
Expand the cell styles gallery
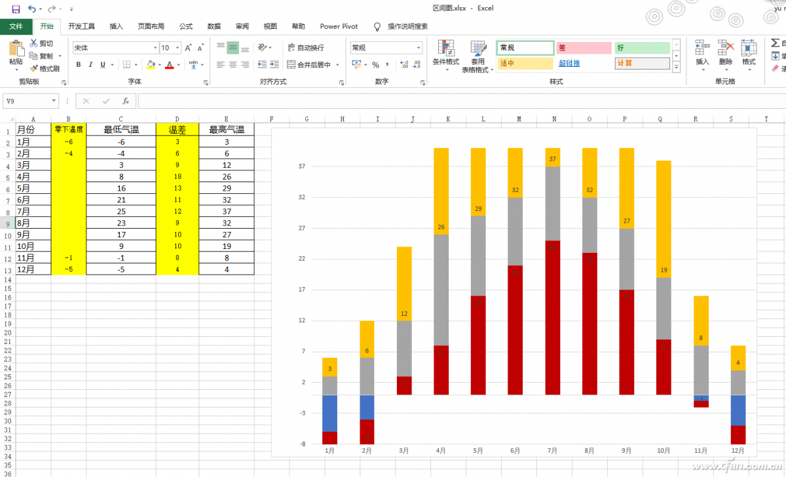[677, 67]
